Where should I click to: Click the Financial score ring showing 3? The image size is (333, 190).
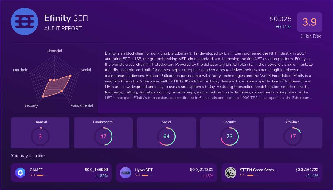tap(40, 136)
